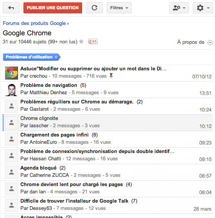Click the pin icon on crechou's topic
This screenshot has width=215, height=218.
[111, 76]
